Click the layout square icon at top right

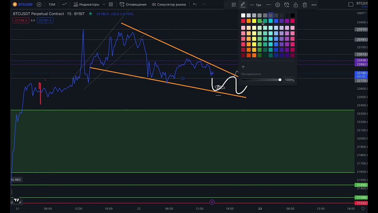[351, 4]
